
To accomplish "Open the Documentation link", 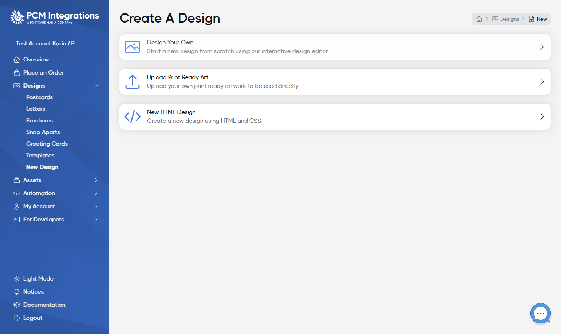I will click(44, 305).
